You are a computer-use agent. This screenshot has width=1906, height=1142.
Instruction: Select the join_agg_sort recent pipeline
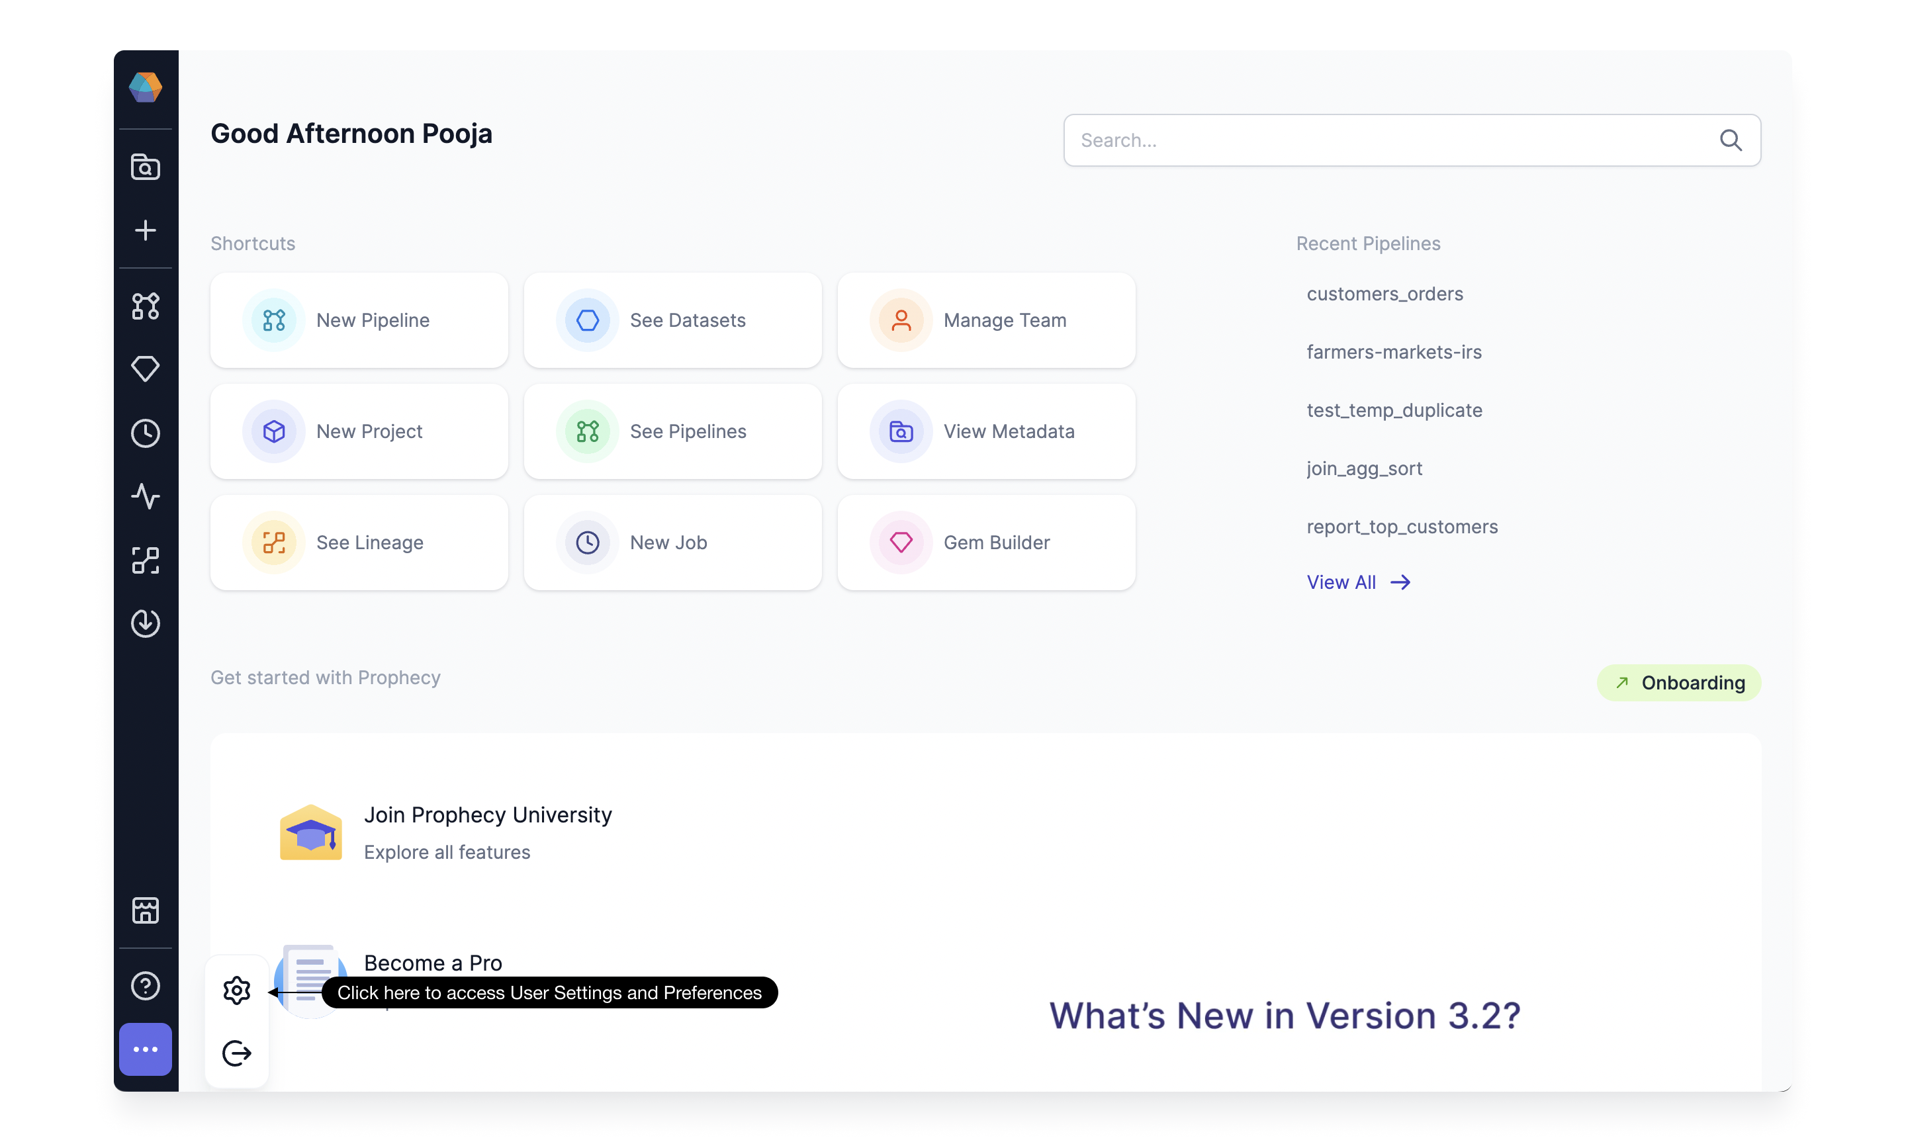tap(1363, 468)
